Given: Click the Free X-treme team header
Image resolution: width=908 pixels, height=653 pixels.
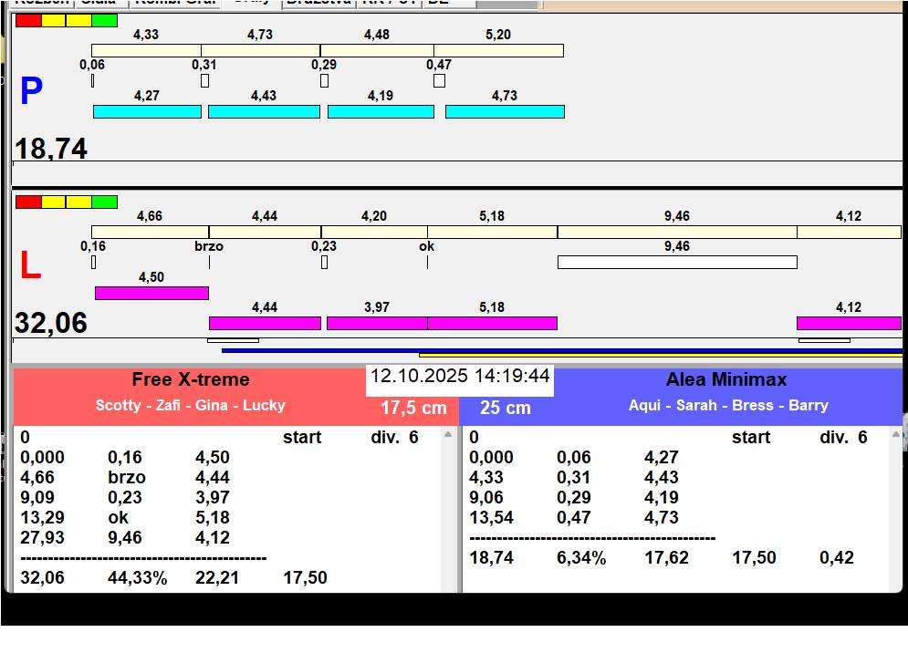Looking at the screenshot, I should coord(191,380).
